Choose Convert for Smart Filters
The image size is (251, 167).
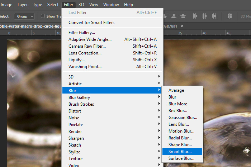(112, 23)
